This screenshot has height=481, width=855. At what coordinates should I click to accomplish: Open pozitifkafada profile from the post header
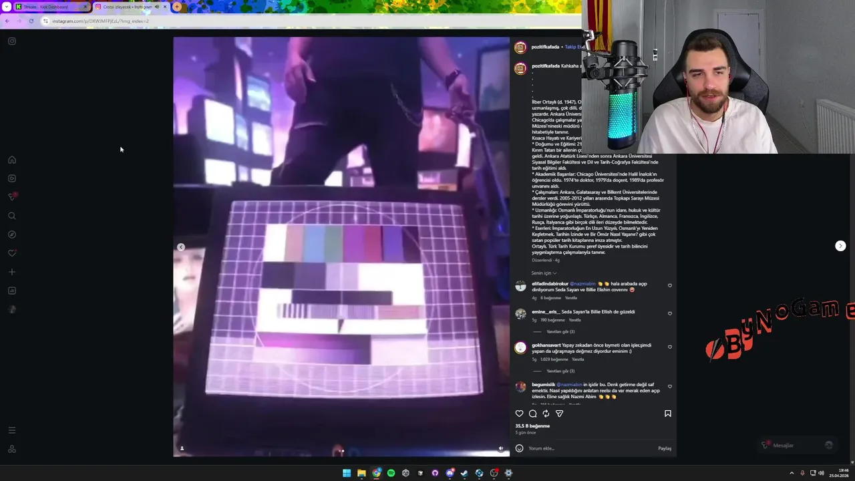[545, 47]
